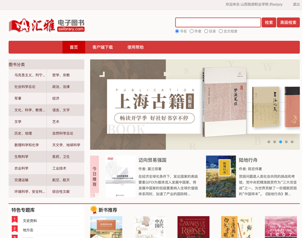The height and width of the screenshot is (238, 302).
Task: Select 全文检索 search mode
Action: coord(221,31)
